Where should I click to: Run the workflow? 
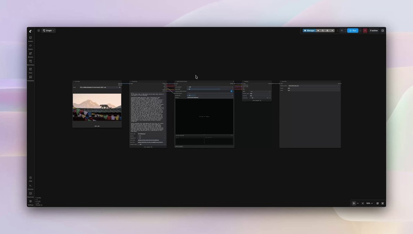(x=352, y=31)
